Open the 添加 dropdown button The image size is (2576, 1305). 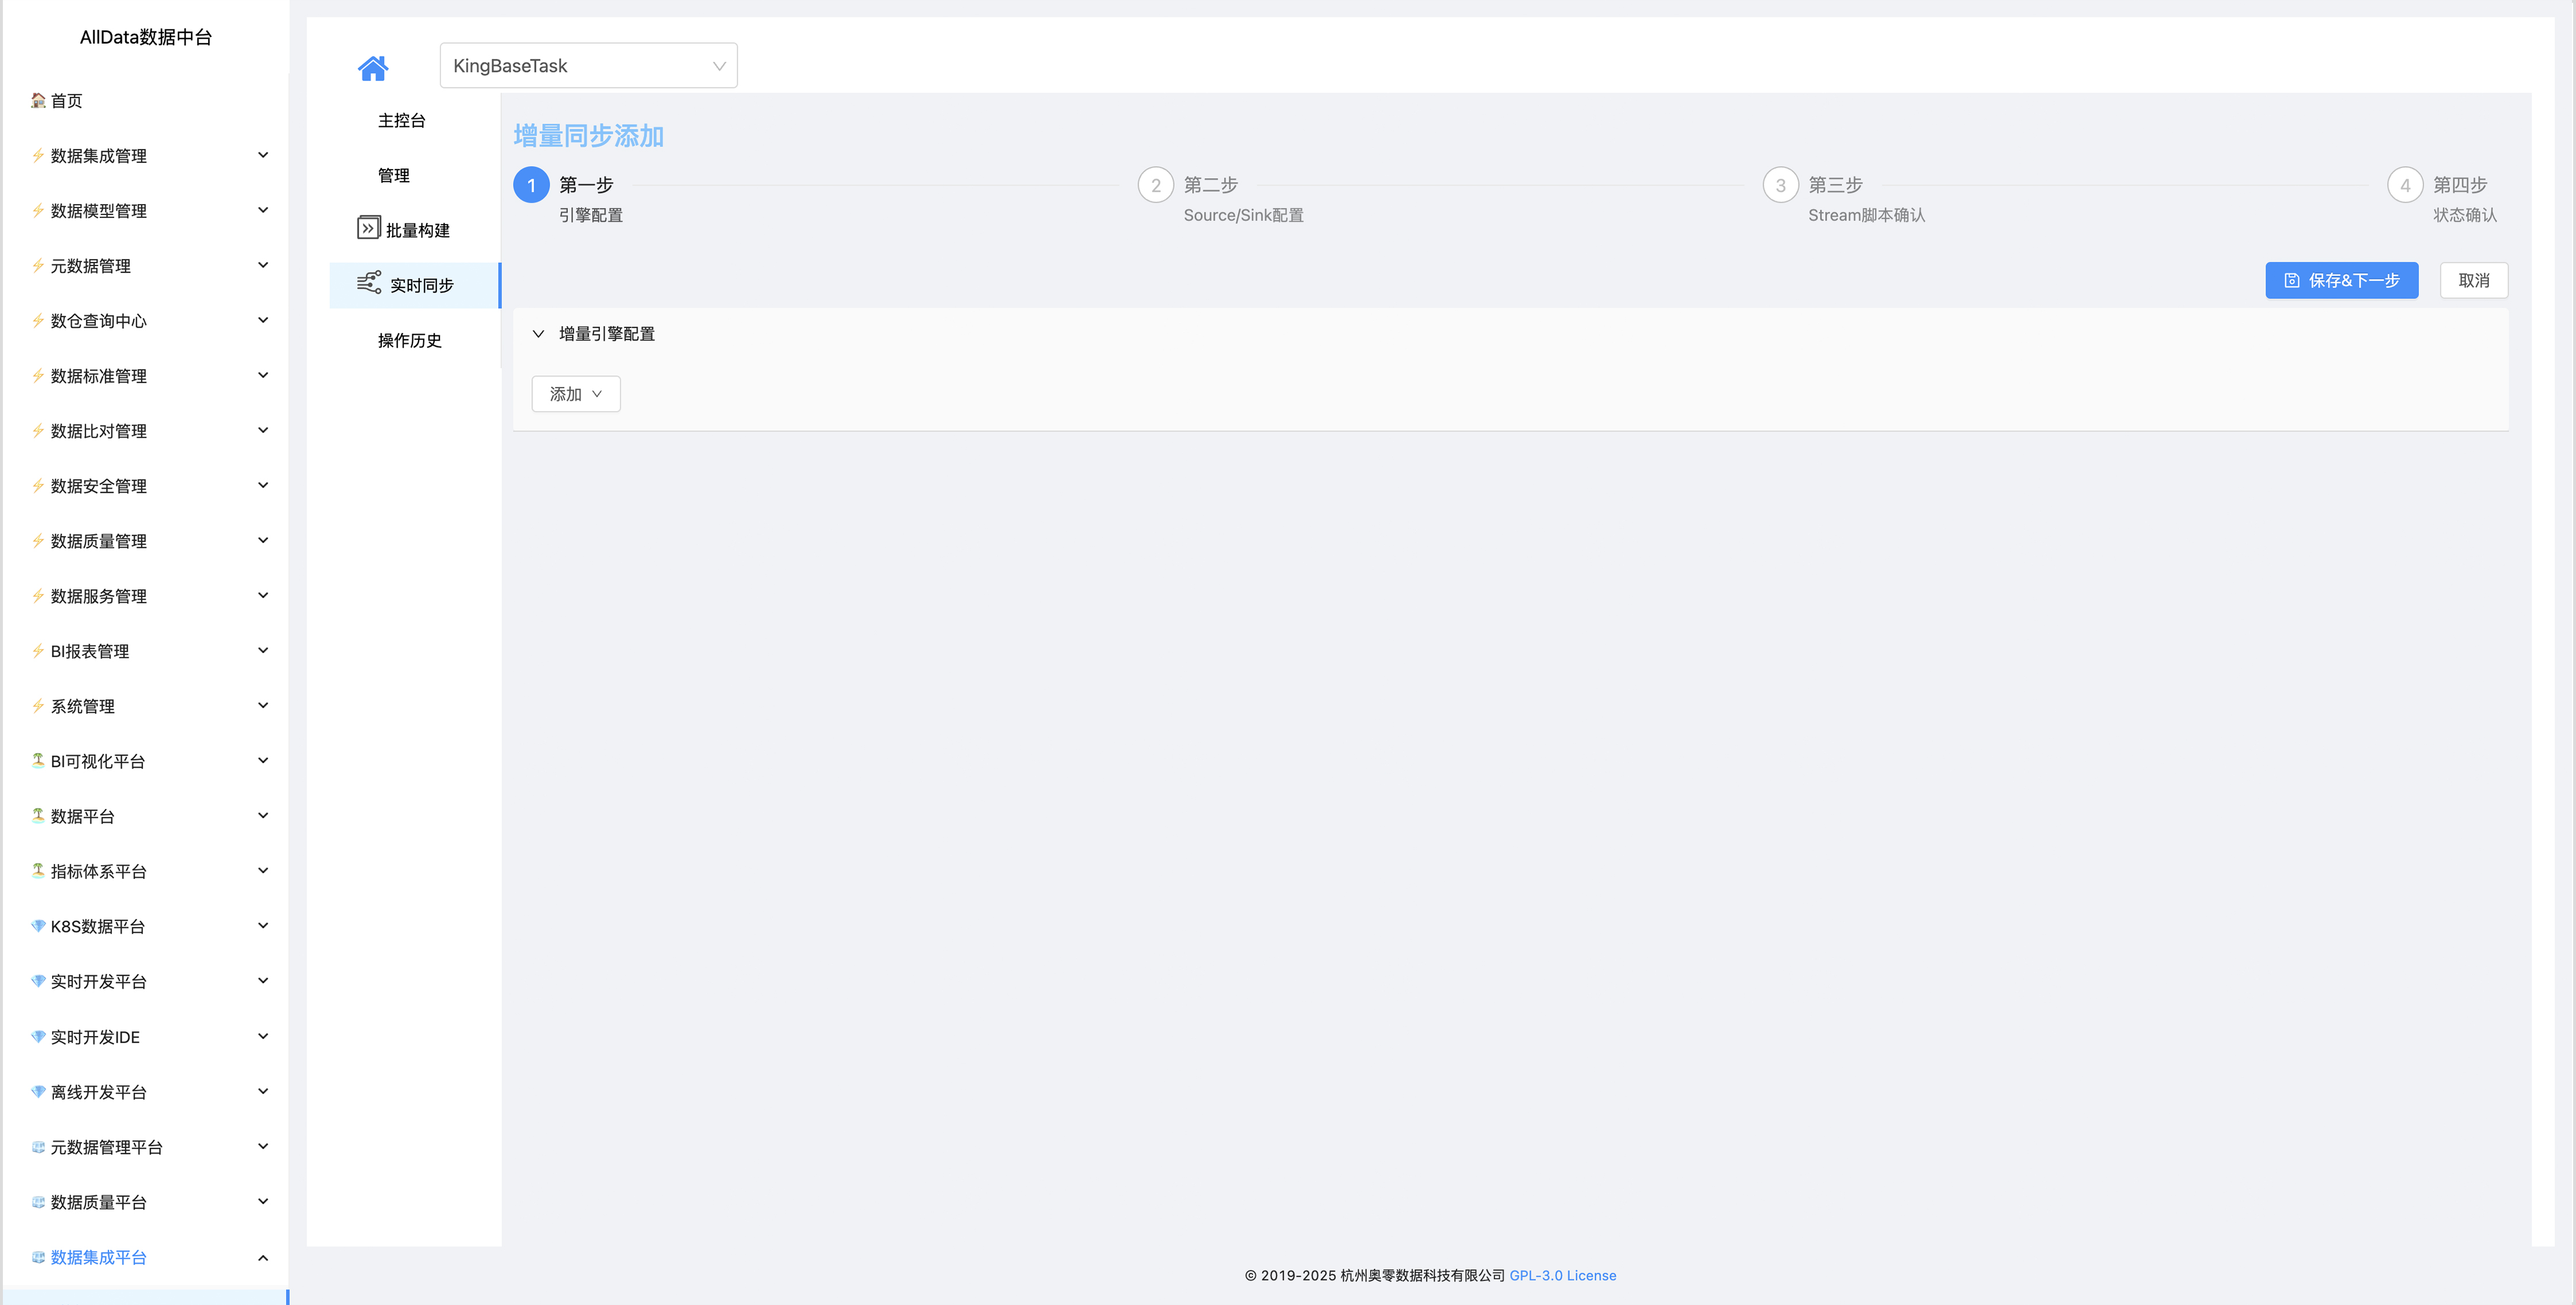pyautogui.click(x=575, y=394)
